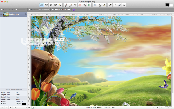Click the black foreground color swatch

[167, 5]
